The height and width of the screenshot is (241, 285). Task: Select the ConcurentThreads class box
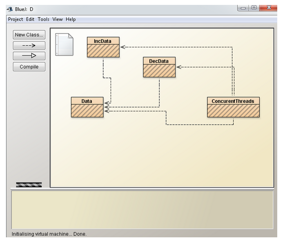click(233, 107)
